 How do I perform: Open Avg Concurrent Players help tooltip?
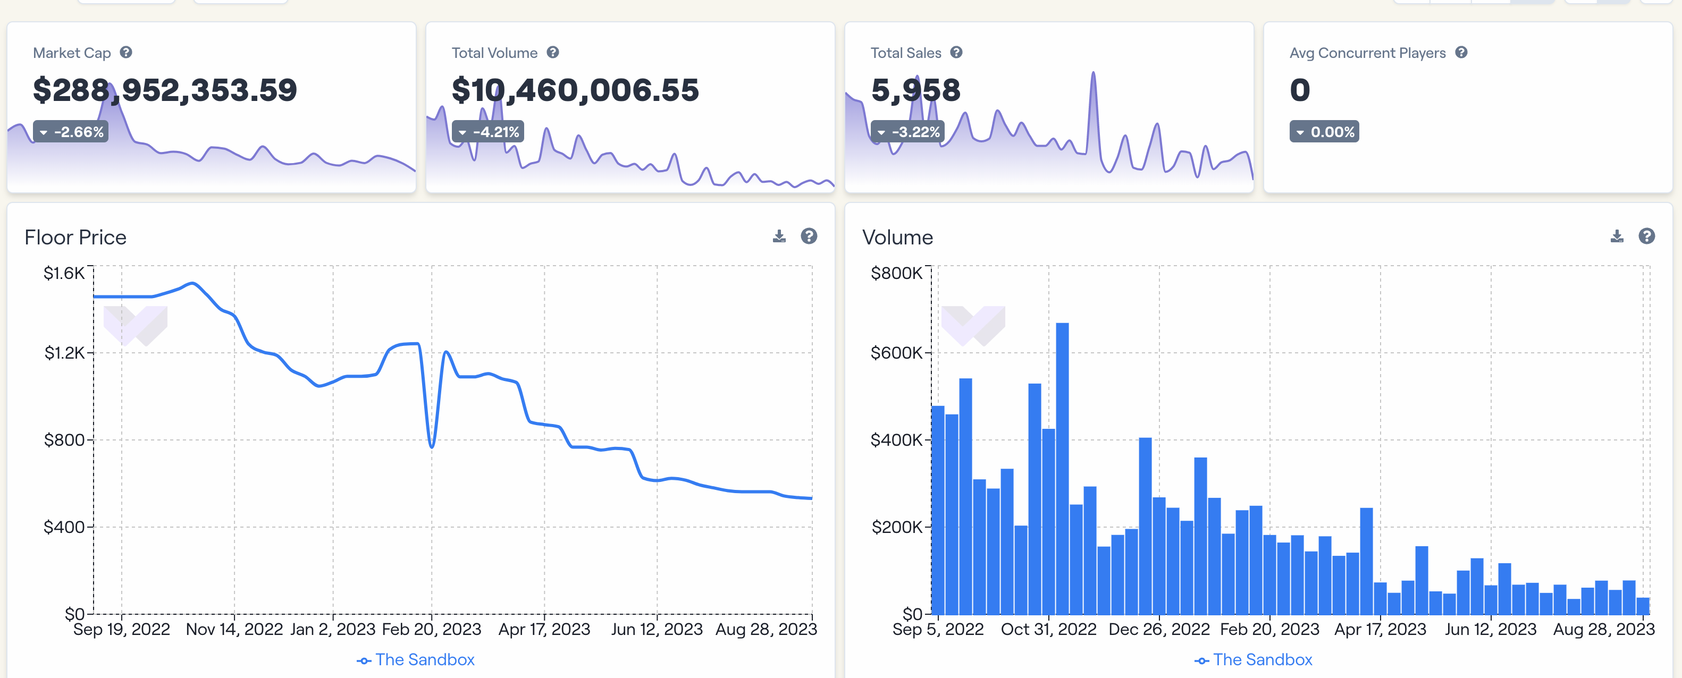click(x=1461, y=52)
